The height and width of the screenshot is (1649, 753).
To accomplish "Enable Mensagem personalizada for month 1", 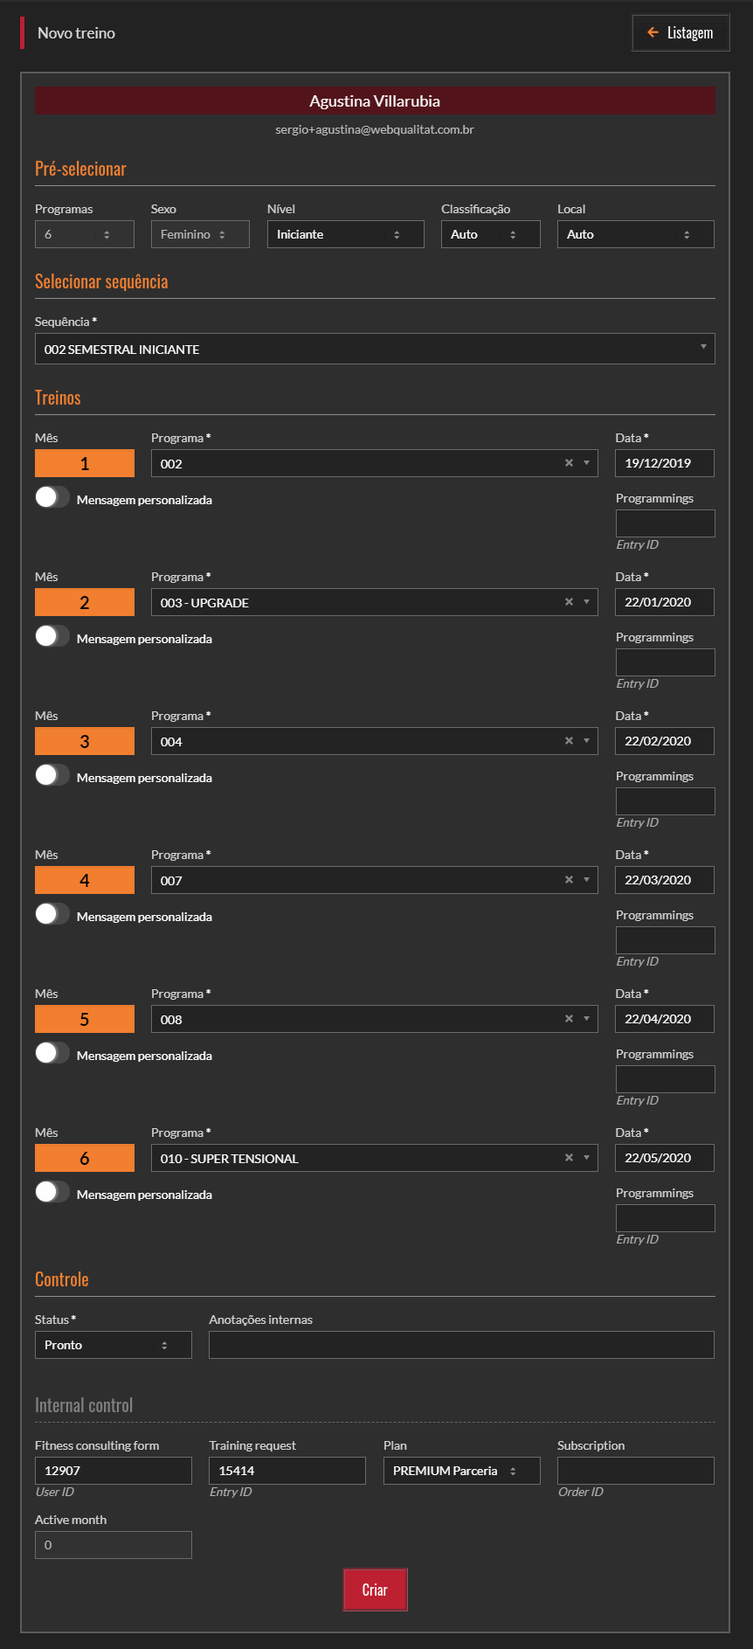I will pyautogui.click(x=52, y=497).
